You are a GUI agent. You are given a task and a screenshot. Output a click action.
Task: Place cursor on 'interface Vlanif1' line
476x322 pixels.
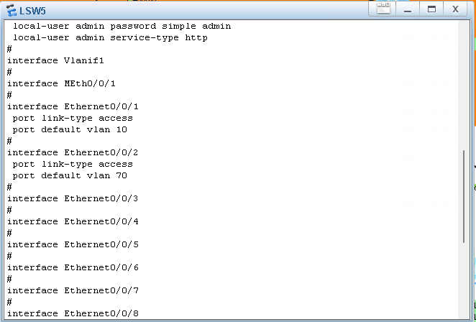(55, 60)
